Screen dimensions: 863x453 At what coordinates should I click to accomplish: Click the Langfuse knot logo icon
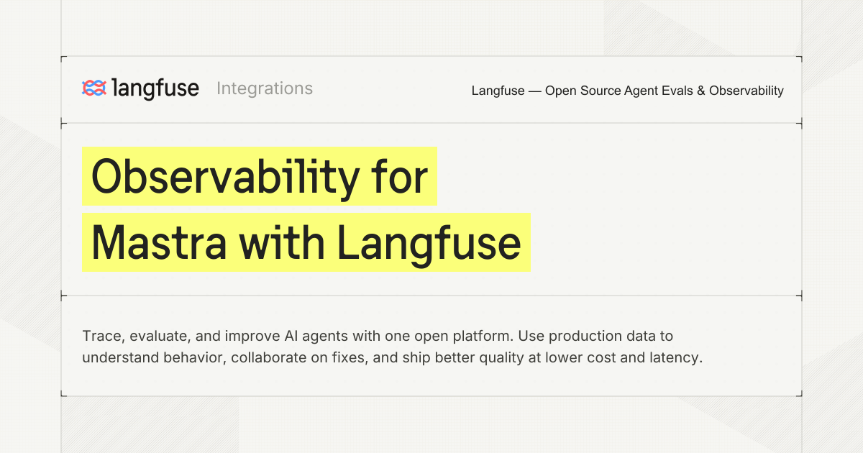coord(94,88)
